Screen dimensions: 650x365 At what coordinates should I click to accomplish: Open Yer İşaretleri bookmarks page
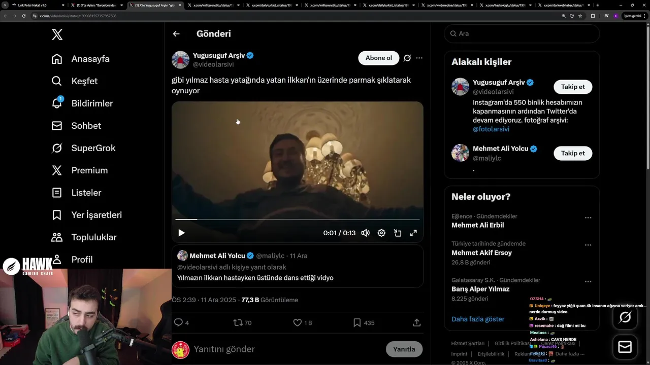[x=87, y=215]
